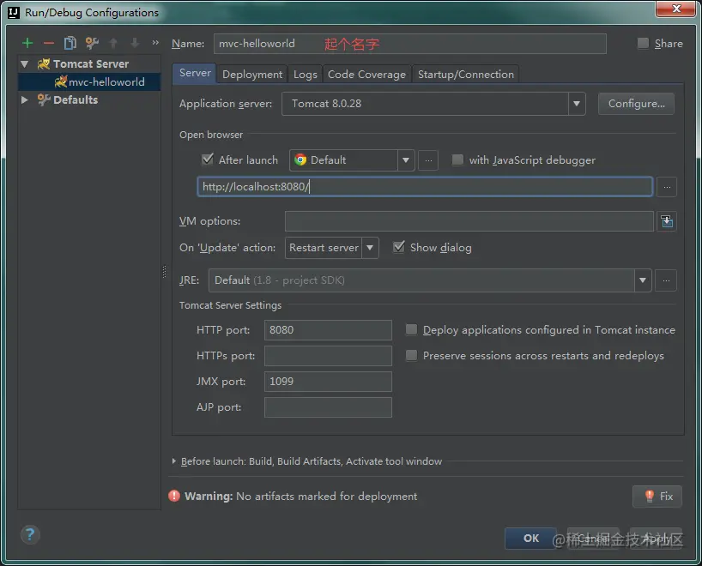Collapse the Tomcat Server tree node
This screenshot has width=702, height=566.
pos(25,64)
